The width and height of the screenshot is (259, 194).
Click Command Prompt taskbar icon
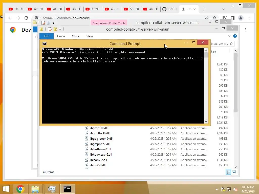pos(67,189)
